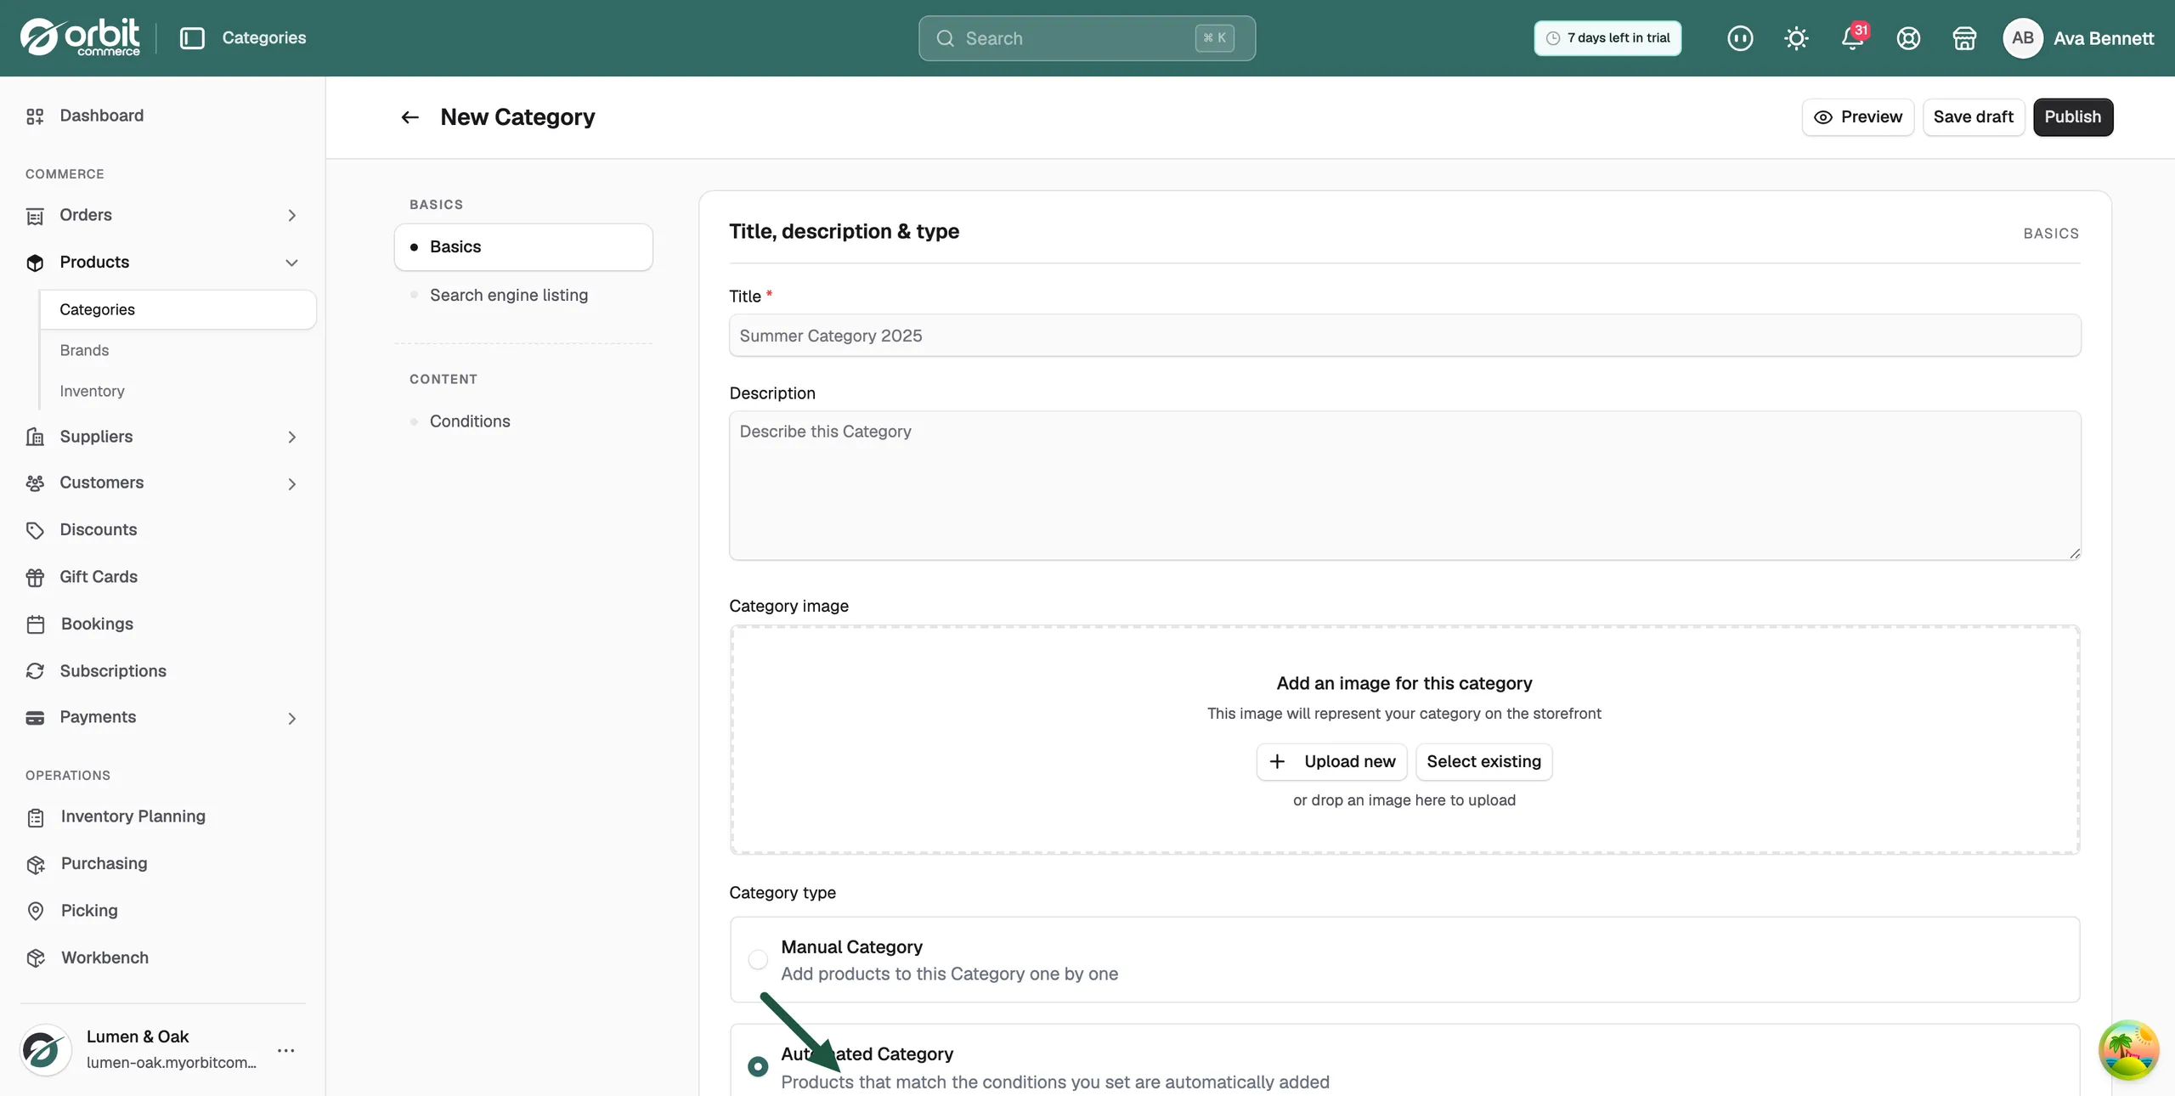2175x1096 pixels.
Task: Click the Save draft button
Action: (x=1974, y=117)
